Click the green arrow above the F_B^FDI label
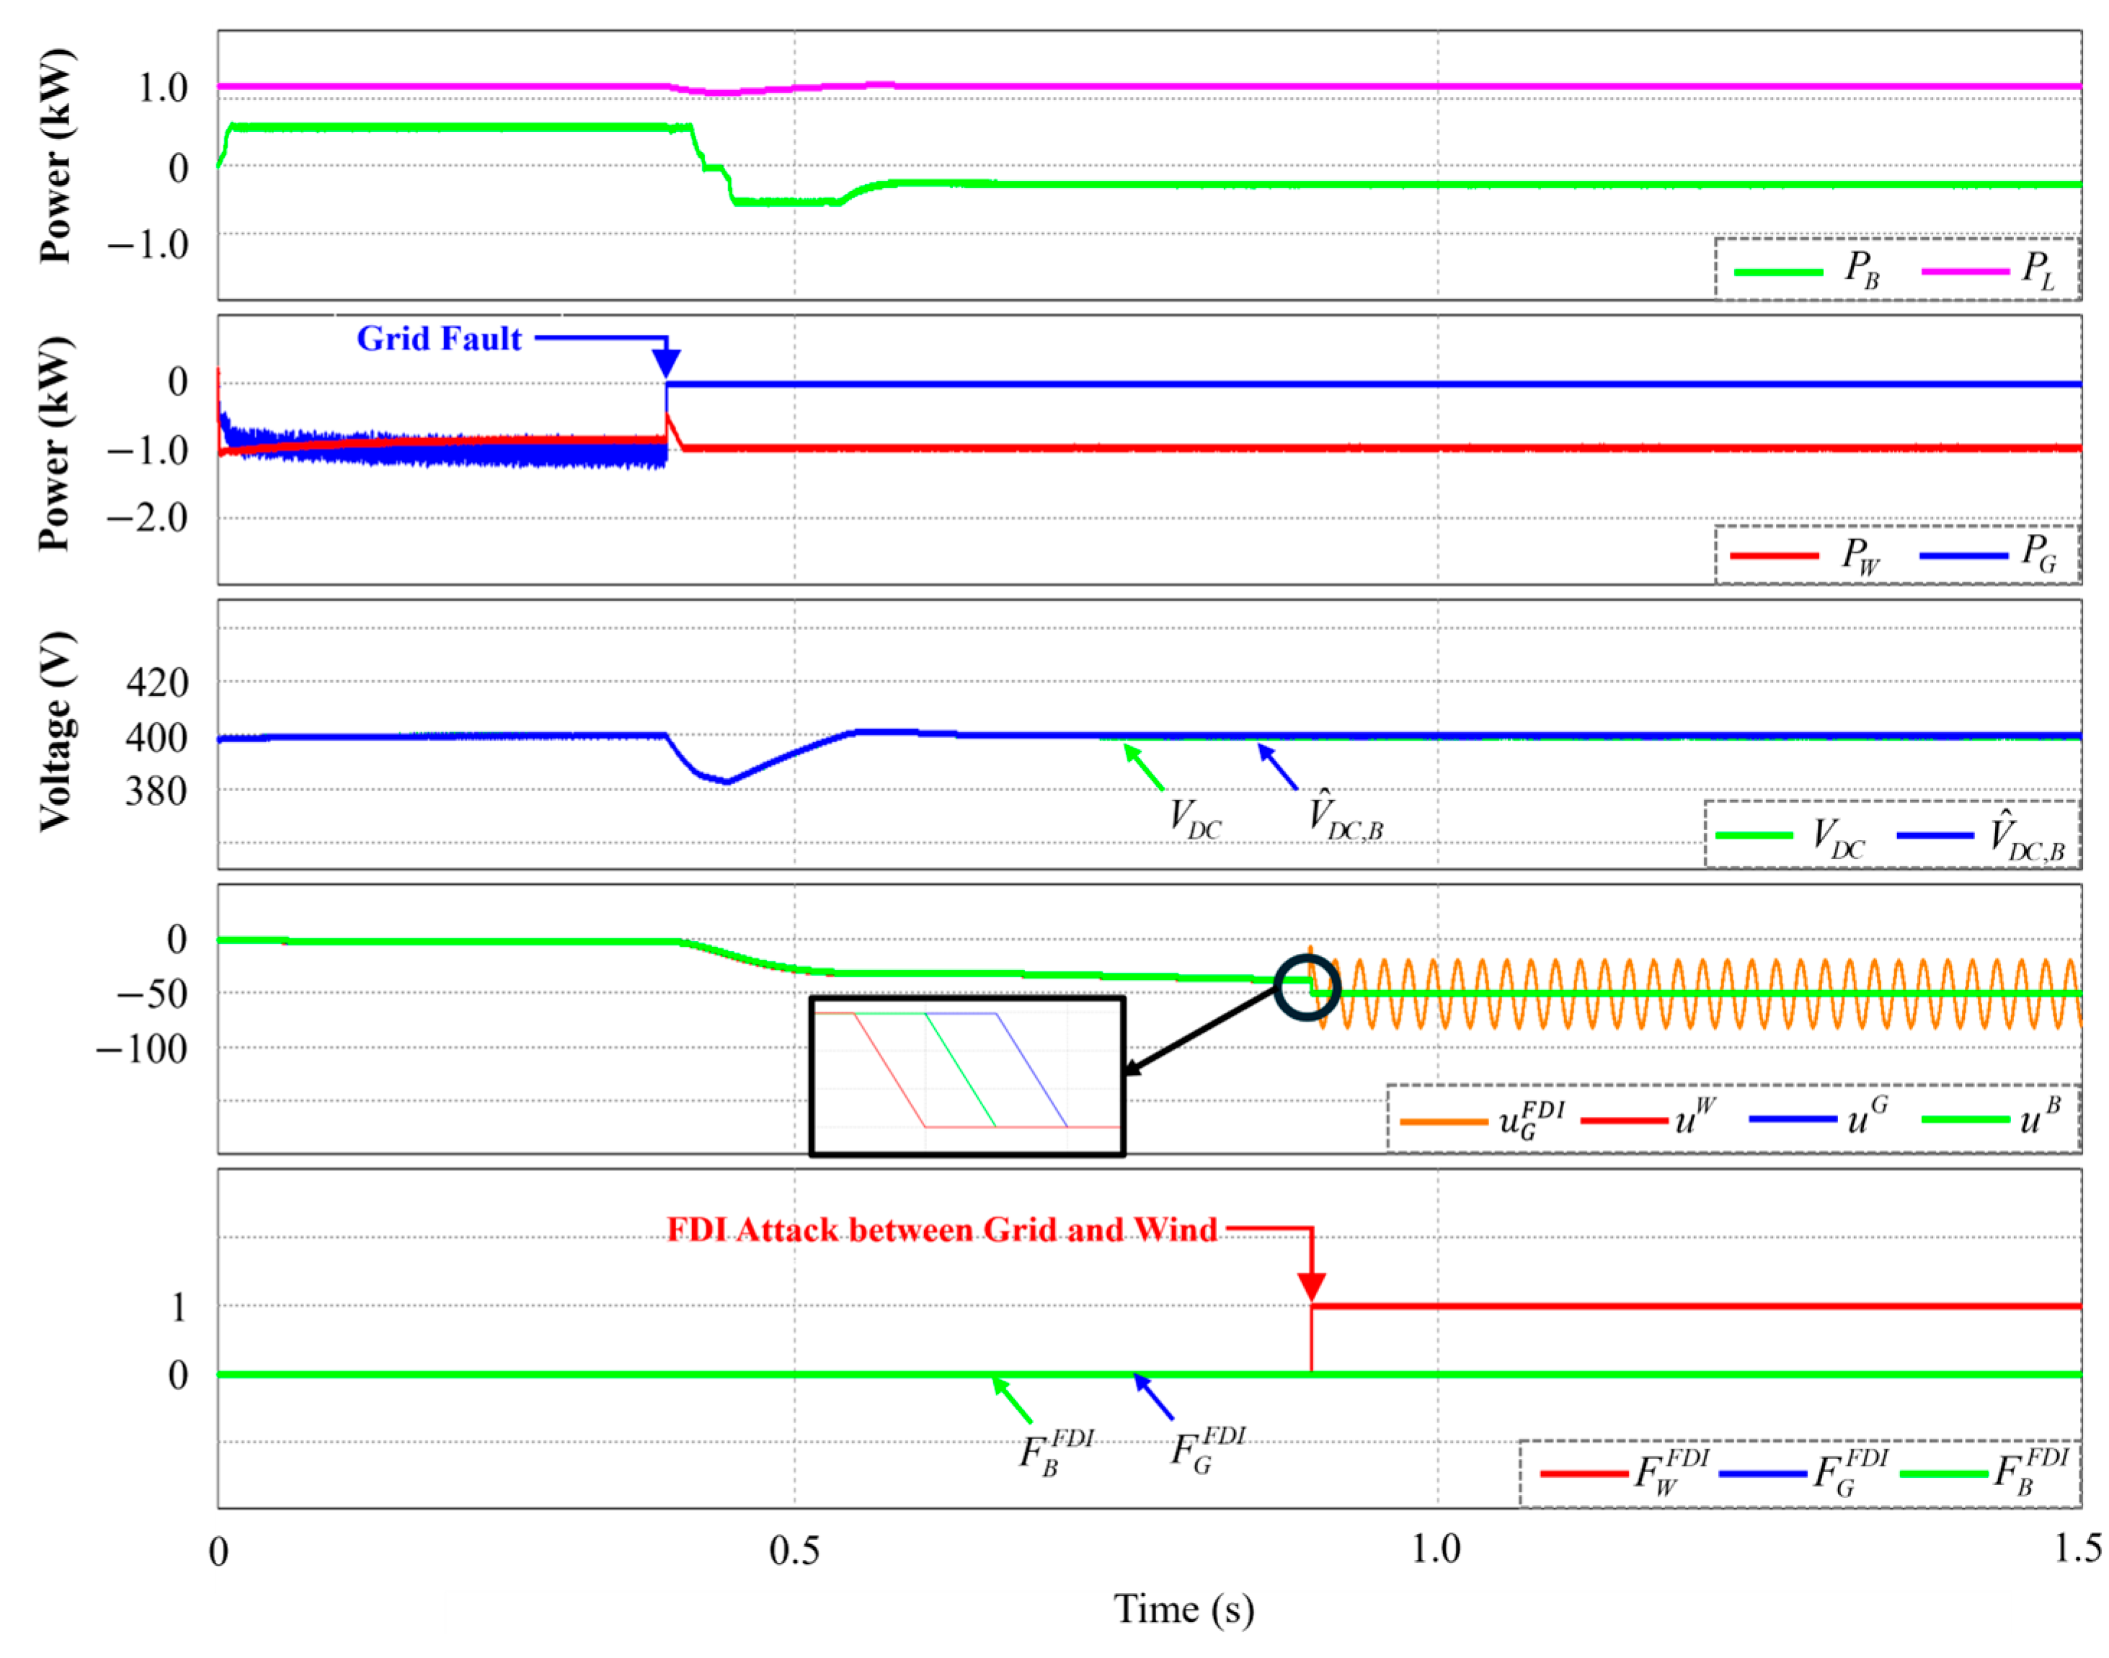 click(1011, 1400)
